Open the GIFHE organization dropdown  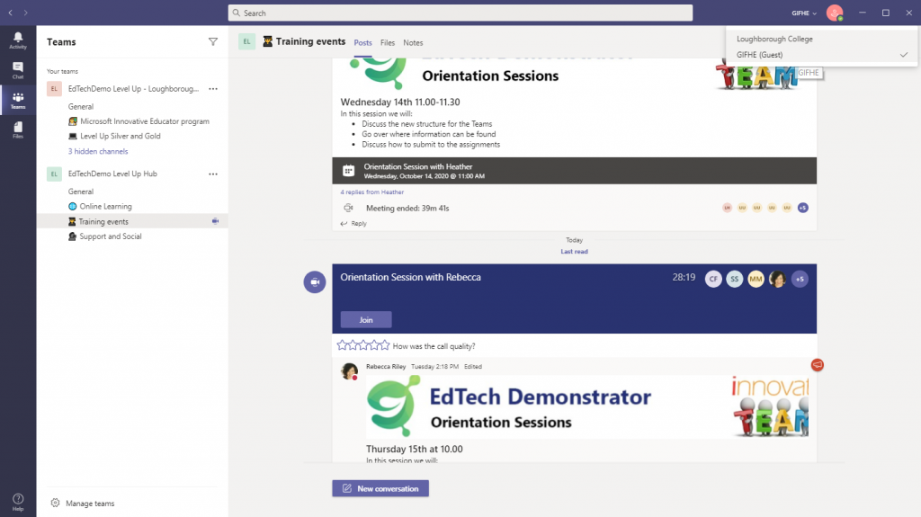803,13
